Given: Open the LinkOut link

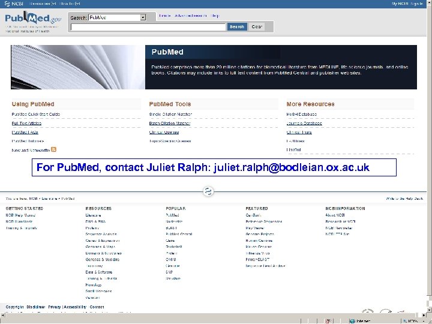Looking at the screenshot, I should [x=293, y=149].
